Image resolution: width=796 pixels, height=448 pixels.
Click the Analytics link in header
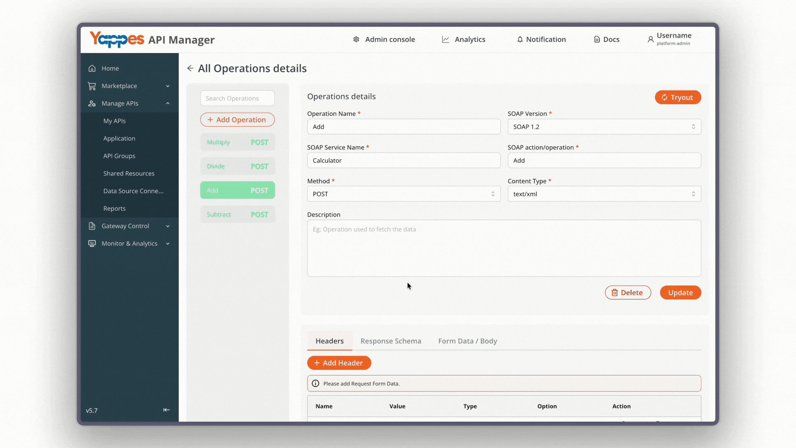[x=470, y=39]
